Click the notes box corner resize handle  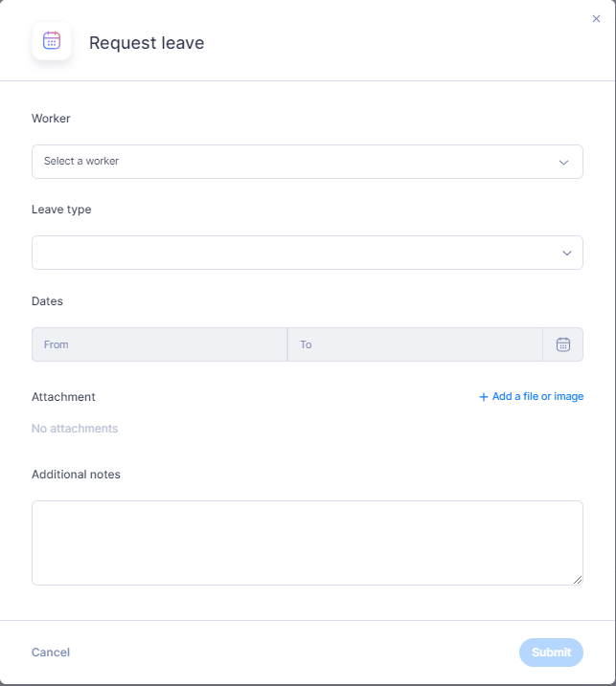click(x=578, y=580)
